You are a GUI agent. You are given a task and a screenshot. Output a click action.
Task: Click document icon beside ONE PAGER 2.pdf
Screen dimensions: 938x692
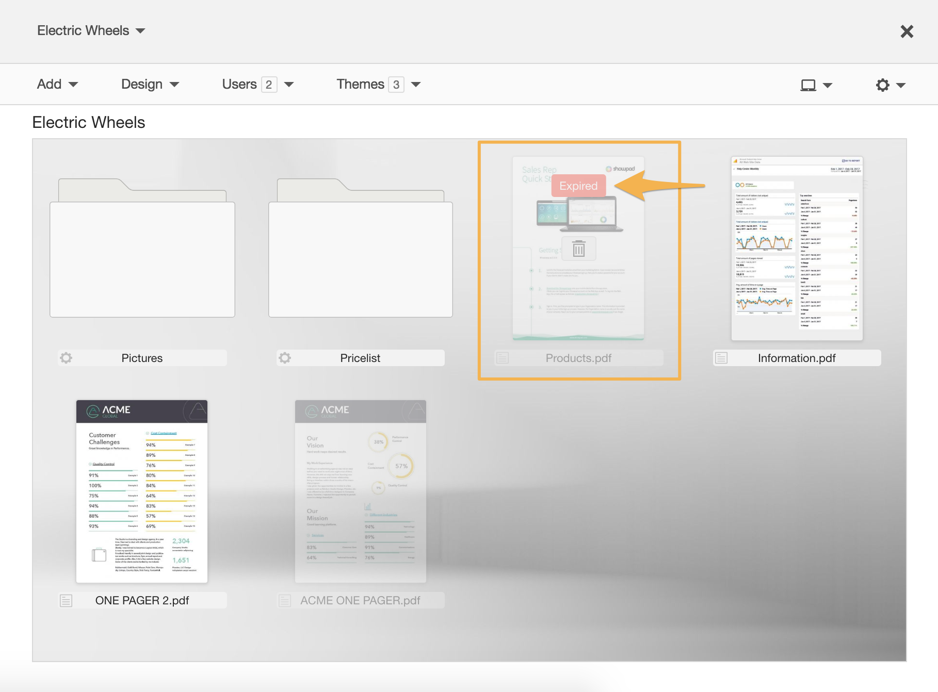pos(66,600)
